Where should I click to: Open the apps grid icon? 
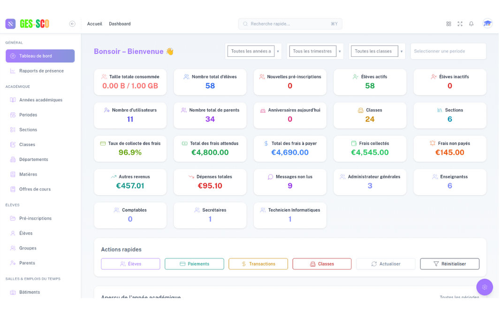coord(449,24)
